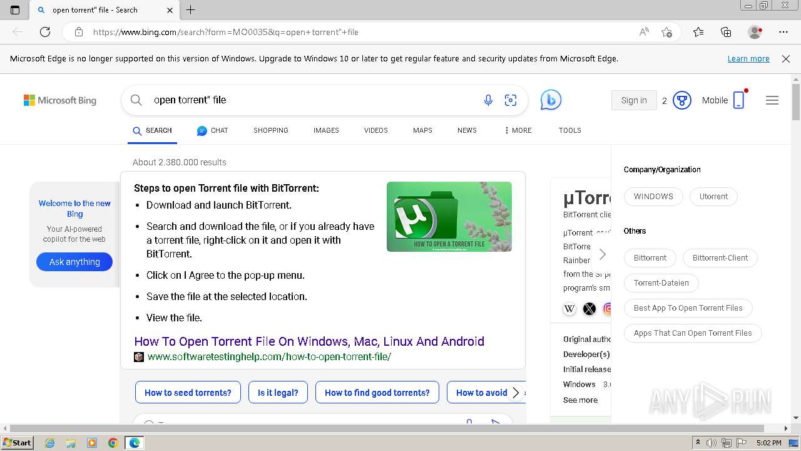The width and height of the screenshot is (801, 451).
Task: Select Best App To Open Torrent Files
Action: (688, 308)
